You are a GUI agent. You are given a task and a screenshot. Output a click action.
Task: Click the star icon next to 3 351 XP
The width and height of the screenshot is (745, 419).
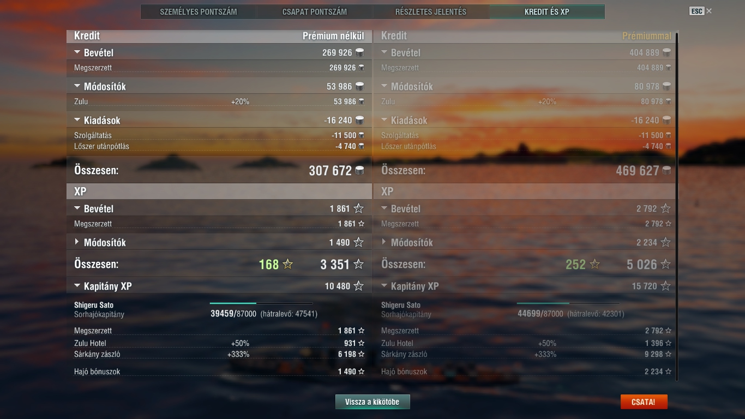pyautogui.click(x=358, y=265)
